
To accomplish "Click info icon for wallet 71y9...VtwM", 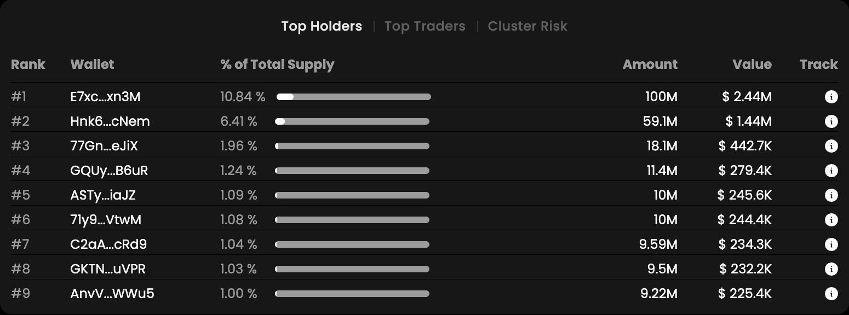I will [x=831, y=220].
